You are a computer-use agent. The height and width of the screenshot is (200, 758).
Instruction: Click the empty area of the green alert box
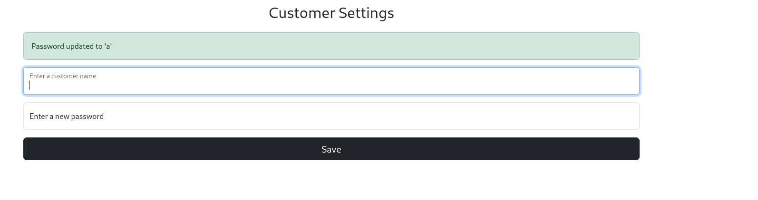click(380, 46)
